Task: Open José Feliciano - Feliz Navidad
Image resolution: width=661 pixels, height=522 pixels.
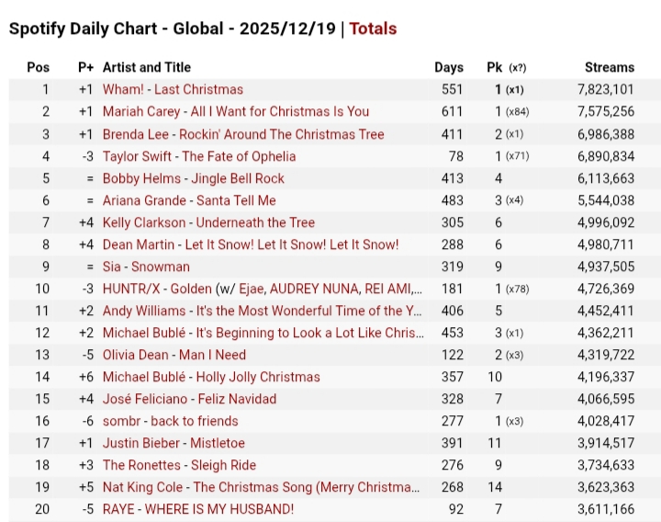Action: 189,399
